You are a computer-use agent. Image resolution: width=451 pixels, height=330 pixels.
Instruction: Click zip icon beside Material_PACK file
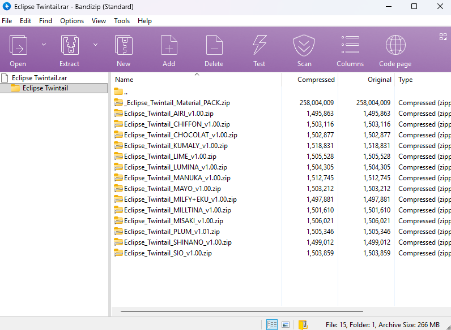pyautogui.click(x=118, y=102)
